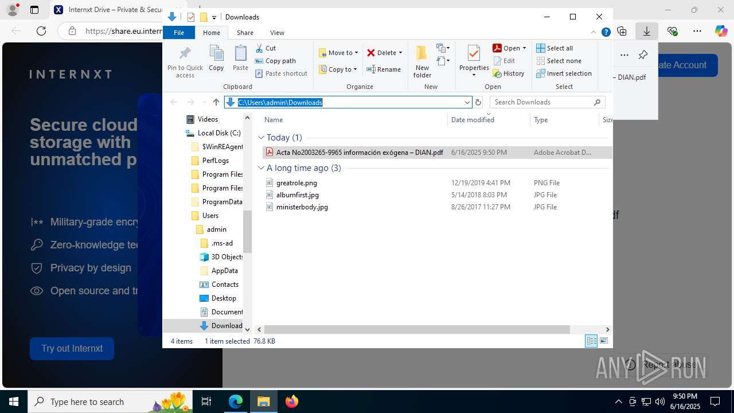Collapse the Today group

[261, 138]
